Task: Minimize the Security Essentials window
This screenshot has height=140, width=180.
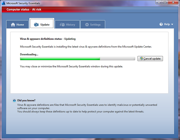Action: point(159,2)
